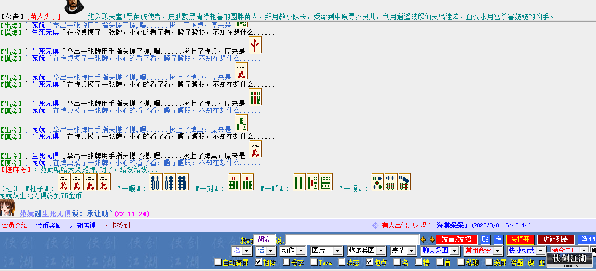
Task: Click the discarded nine-bamboo mahjong tile
Action: [x=255, y=96]
